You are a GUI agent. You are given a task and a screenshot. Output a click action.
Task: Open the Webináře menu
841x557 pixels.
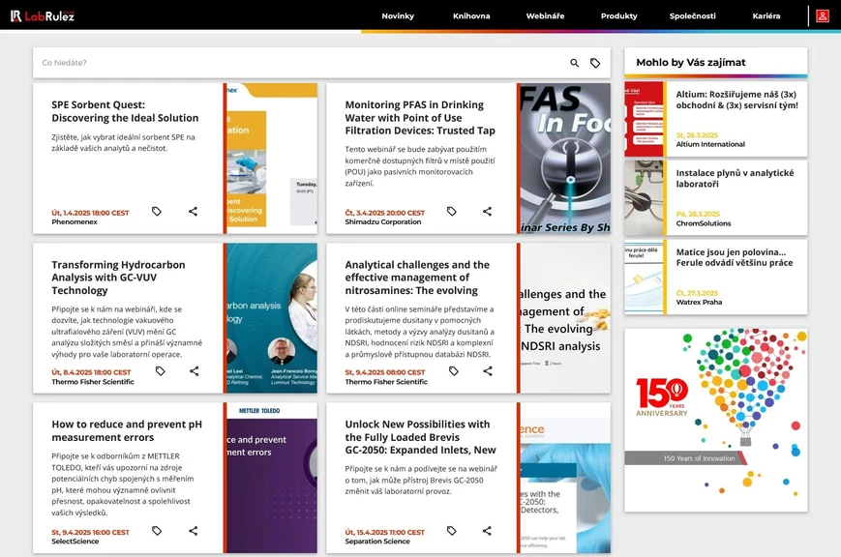[x=545, y=15]
